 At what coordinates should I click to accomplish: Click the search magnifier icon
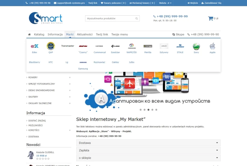(x=137, y=19)
